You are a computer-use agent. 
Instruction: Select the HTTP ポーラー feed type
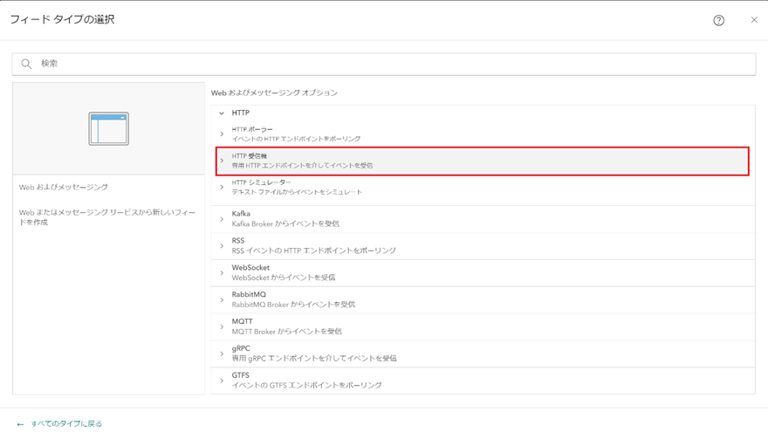[x=297, y=134]
